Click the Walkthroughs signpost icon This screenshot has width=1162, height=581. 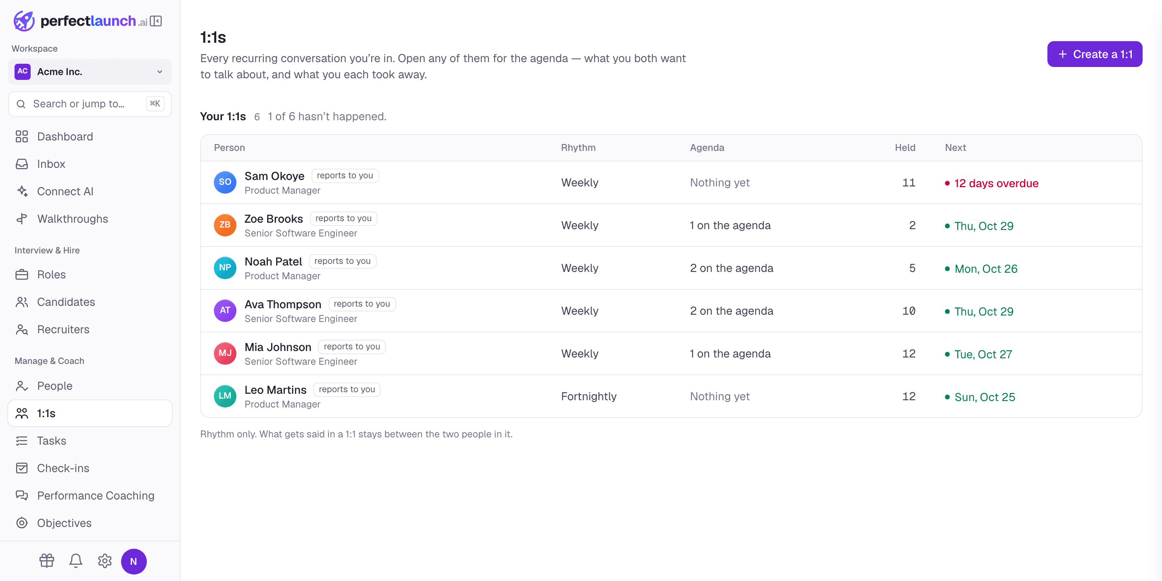tap(22, 219)
